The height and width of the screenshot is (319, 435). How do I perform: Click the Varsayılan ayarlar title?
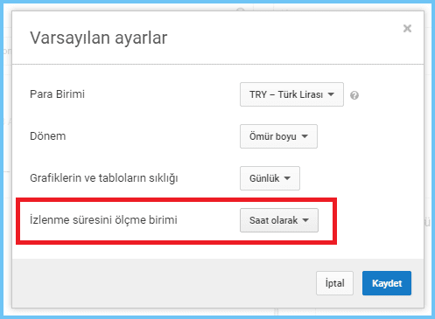click(x=99, y=38)
